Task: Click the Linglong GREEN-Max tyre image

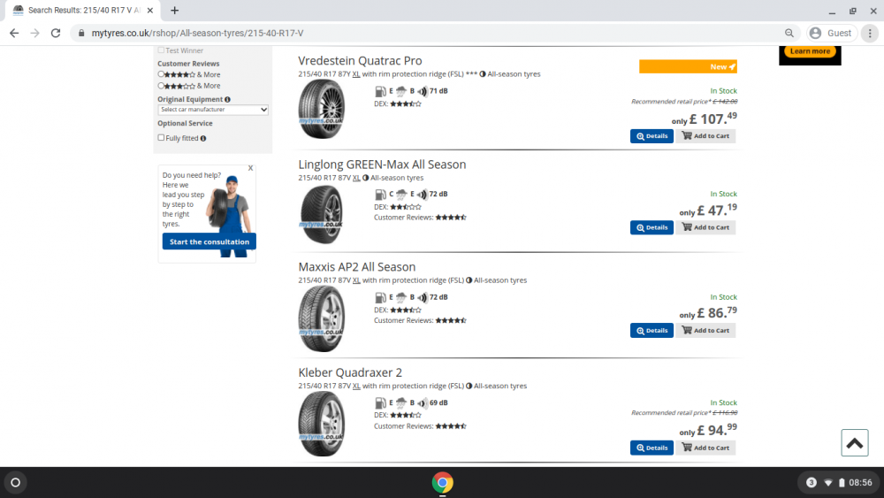Action: (x=322, y=214)
